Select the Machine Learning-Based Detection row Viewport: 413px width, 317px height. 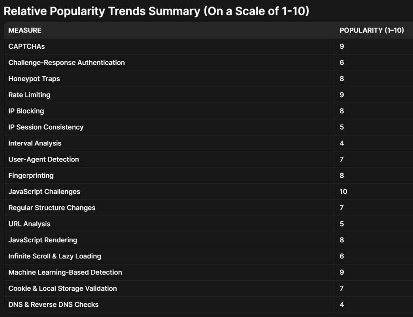point(65,273)
